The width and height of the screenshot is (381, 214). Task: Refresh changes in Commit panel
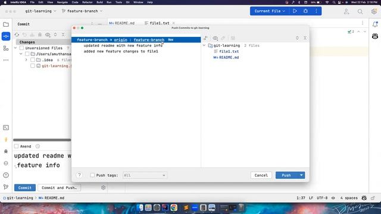click(17, 35)
